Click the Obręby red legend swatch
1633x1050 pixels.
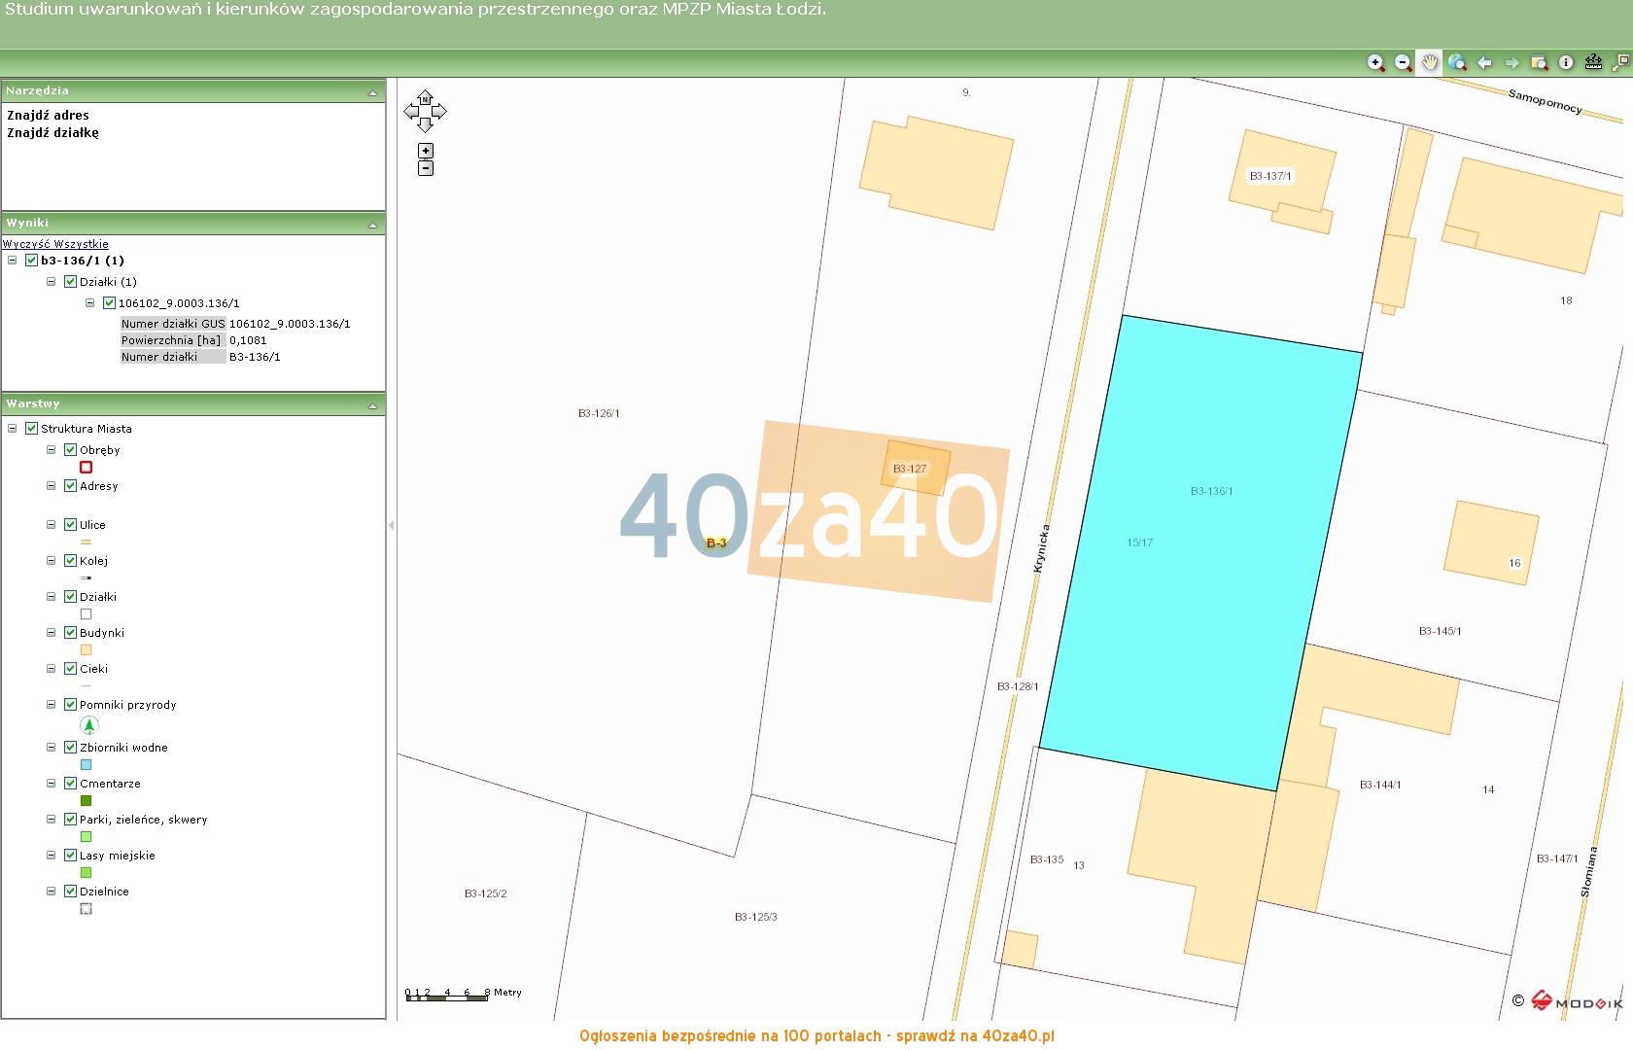pos(86,468)
